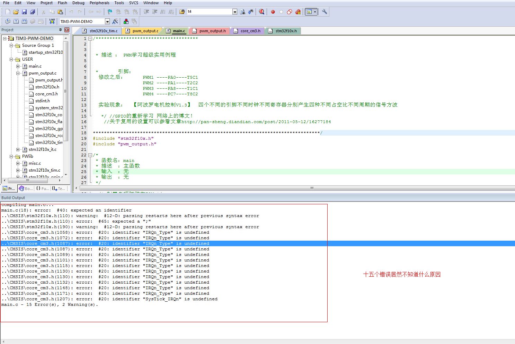The height and width of the screenshot is (344, 515).
Task: Open Options for Target magic wand icon
Action: [x=115, y=21]
